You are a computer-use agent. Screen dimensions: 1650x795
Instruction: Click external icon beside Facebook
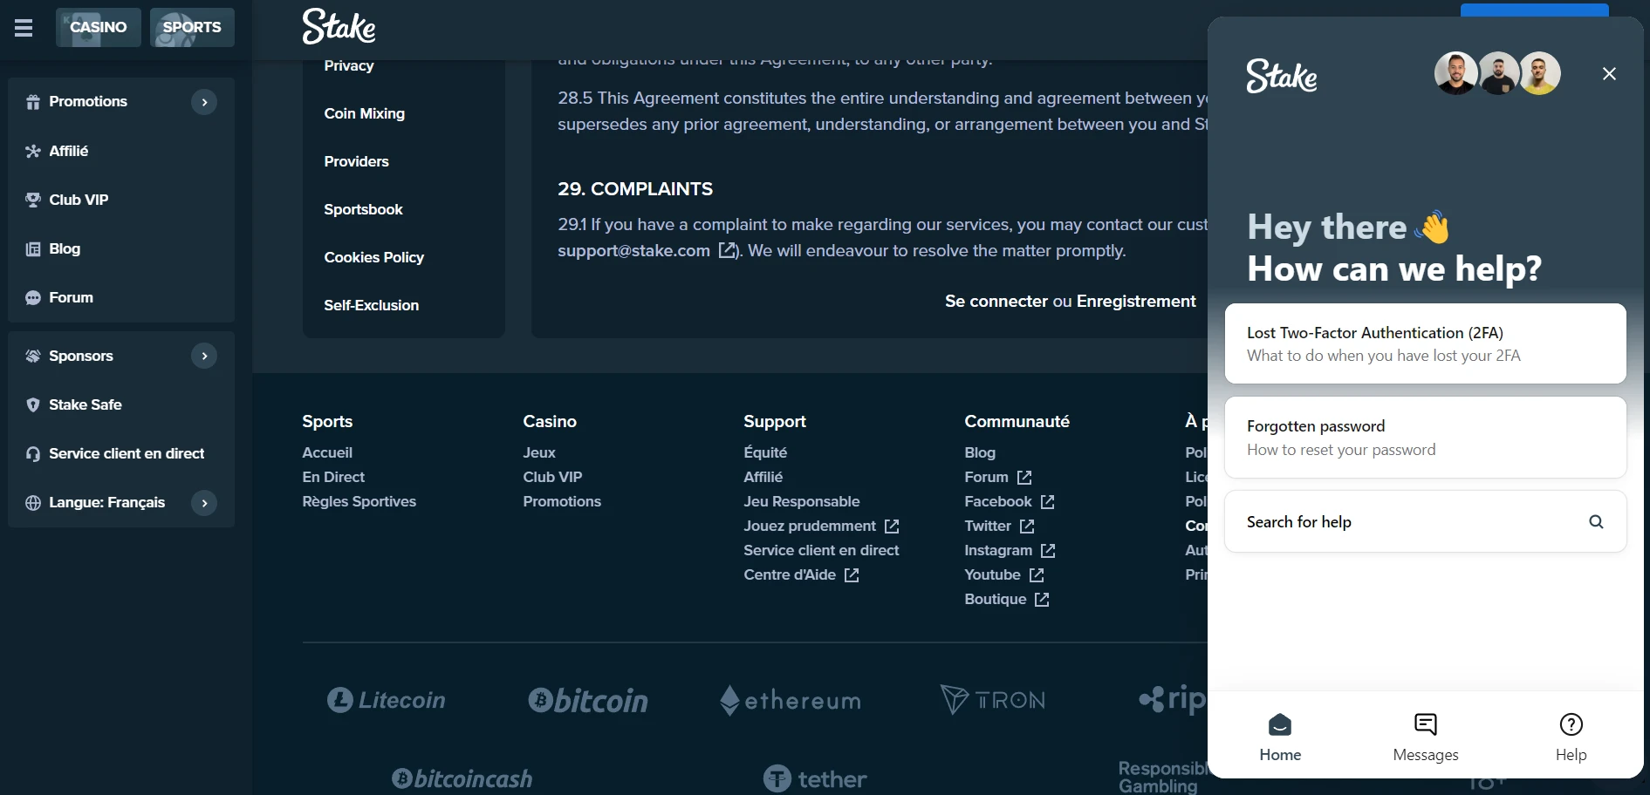(1048, 502)
